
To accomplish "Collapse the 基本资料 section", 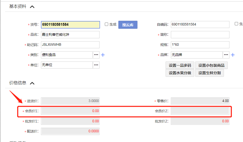I will [x=32, y=7].
